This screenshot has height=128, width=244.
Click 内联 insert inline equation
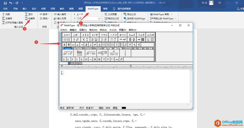click(6, 14)
